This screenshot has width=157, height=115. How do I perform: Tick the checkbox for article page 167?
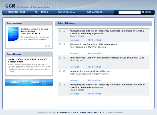pos(60,85)
